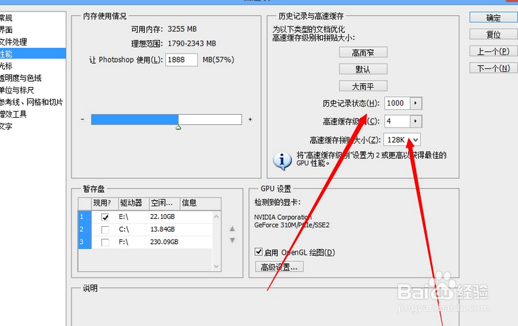Select 参考线、网格和切片 category
This screenshot has width=518, height=326.
coord(31,102)
